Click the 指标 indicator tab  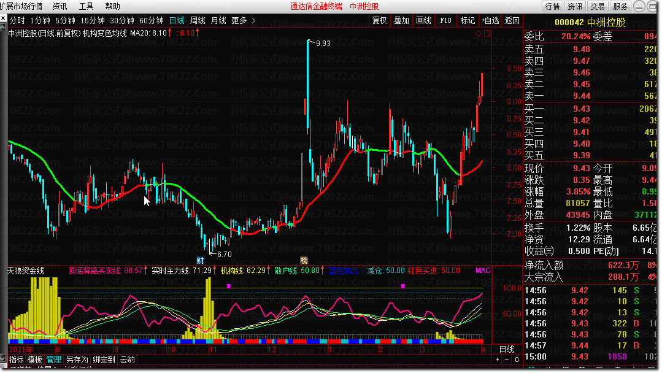17,360
